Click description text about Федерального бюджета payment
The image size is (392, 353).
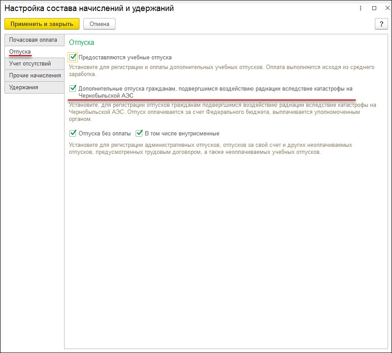pyautogui.click(x=223, y=112)
